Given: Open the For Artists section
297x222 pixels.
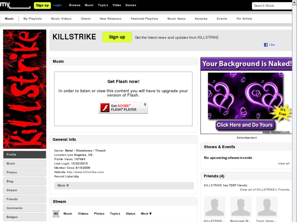Looking at the screenshot, I should coord(244,19).
